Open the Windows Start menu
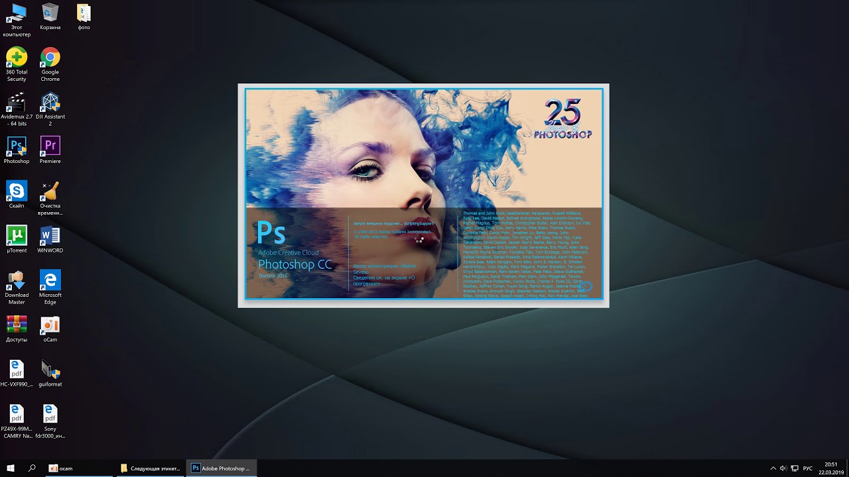The height and width of the screenshot is (477, 849). (11, 468)
